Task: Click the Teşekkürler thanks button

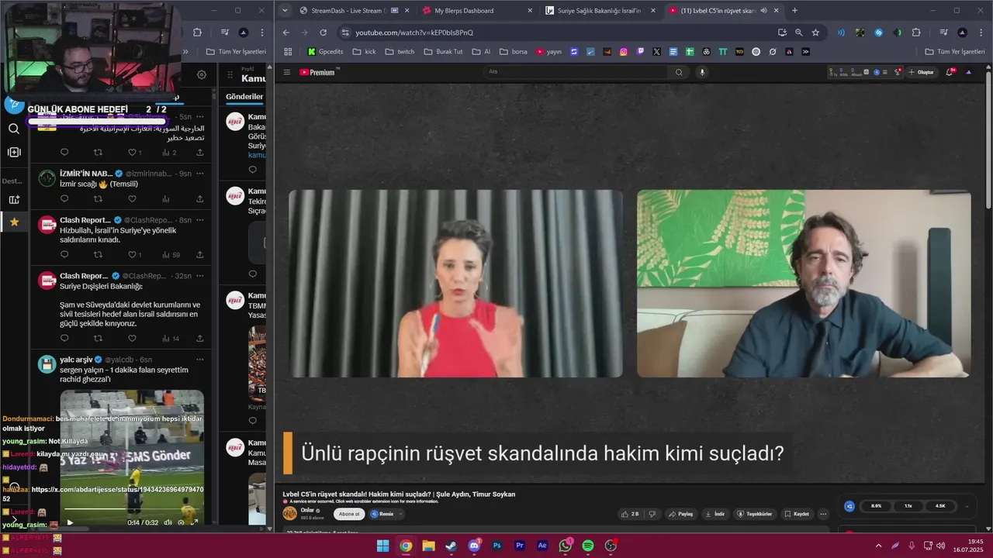Action: 755,514
